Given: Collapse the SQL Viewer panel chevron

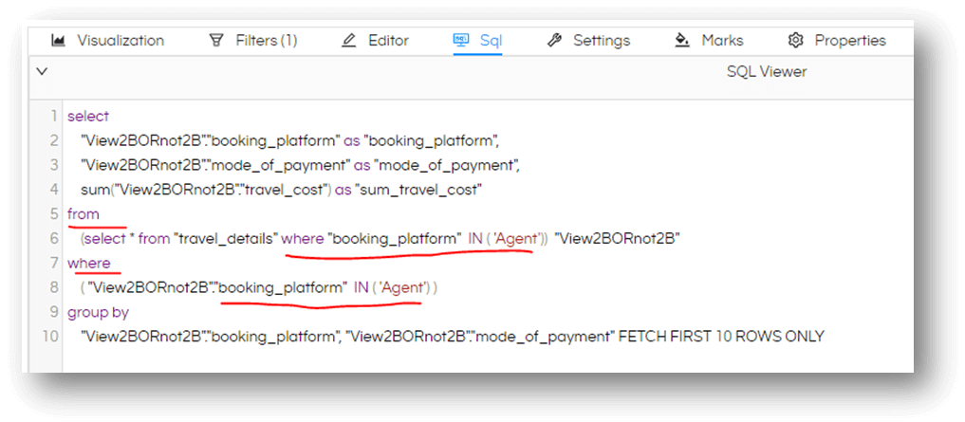Looking at the screenshot, I should point(42,71).
